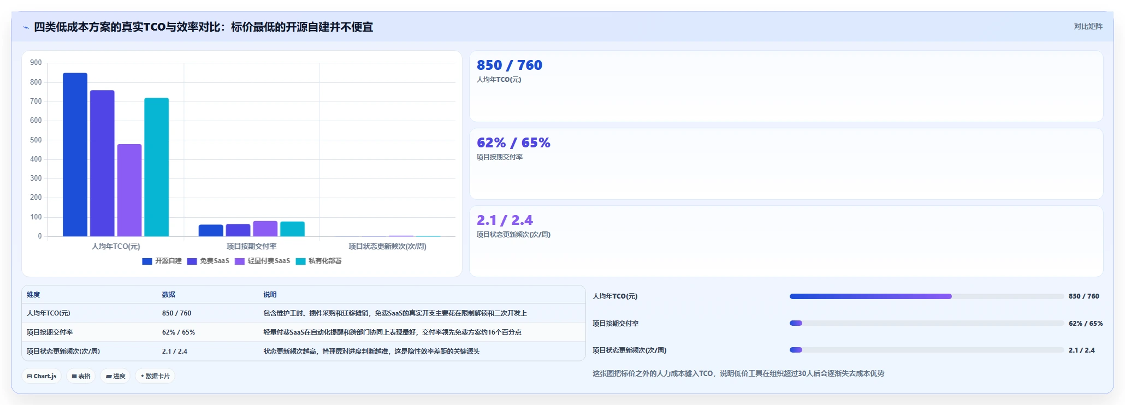The height and width of the screenshot is (405, 1125).
Task: Select the 项目按期交付率 table row label
Action: (x=50, y=332)
